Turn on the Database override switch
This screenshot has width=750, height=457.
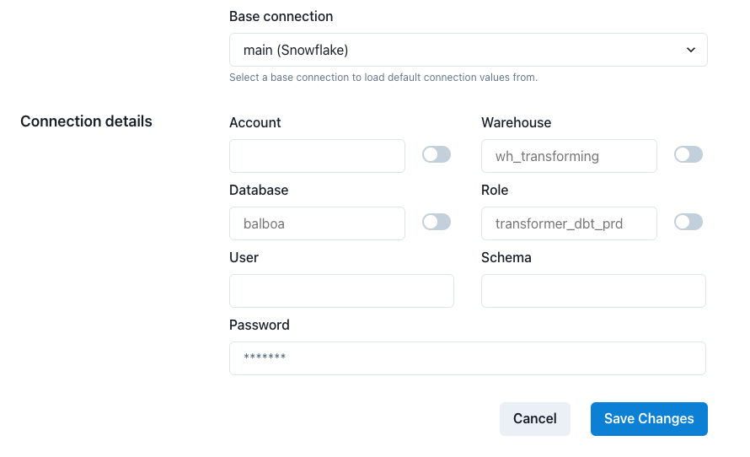tap(437, 222)
